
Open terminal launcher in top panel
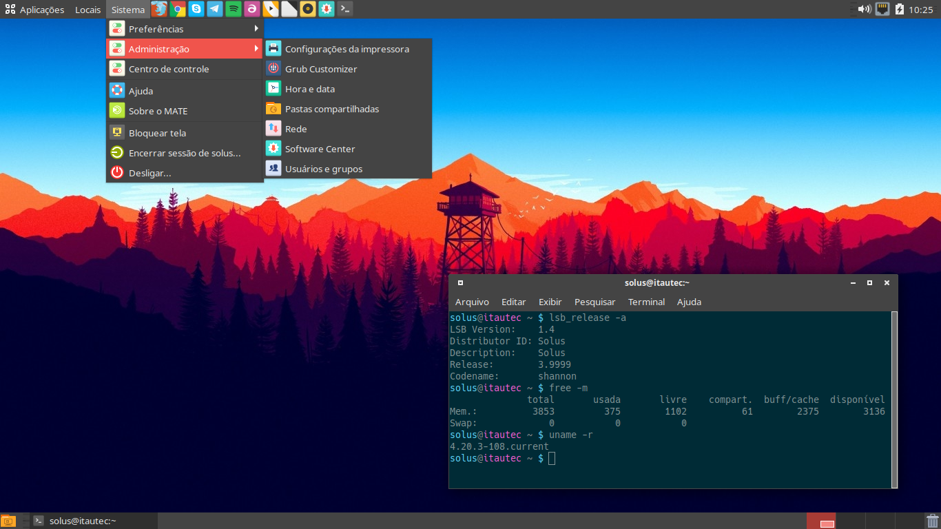345,10
